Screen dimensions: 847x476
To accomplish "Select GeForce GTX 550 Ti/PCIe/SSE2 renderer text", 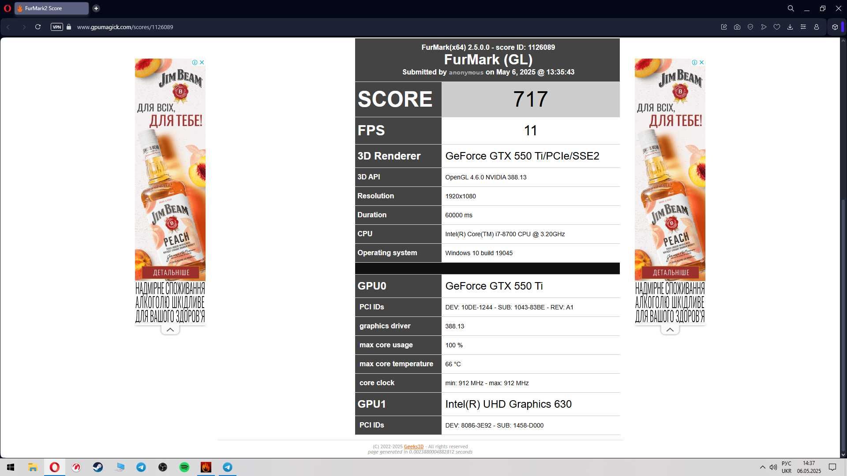I will click(x=522, y=156).
